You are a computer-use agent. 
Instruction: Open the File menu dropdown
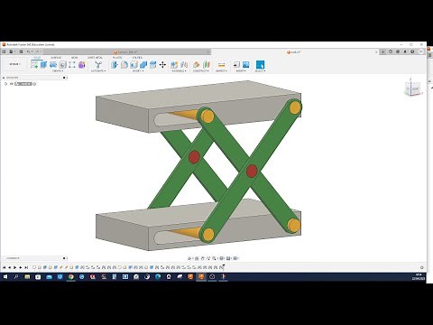12,51
